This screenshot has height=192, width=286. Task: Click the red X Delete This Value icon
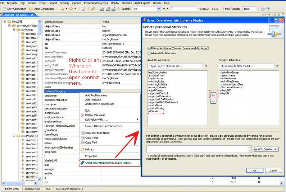[82, 115]
